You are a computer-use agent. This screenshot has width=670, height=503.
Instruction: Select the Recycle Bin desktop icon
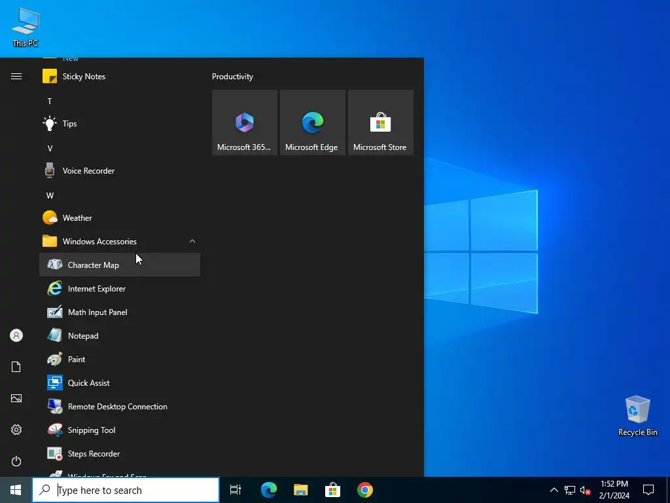click(x=637, y=415)
